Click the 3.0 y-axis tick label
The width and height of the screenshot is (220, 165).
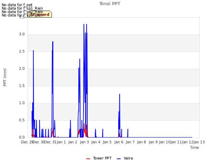(22, 34)
